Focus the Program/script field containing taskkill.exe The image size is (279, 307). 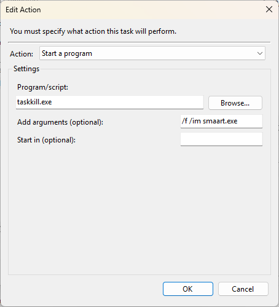click(109, 103)
